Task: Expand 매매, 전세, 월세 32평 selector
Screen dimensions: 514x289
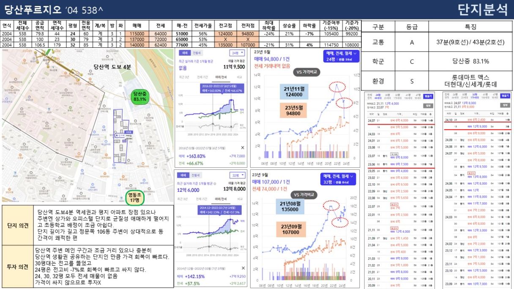Action: click(x=339, y=179)
